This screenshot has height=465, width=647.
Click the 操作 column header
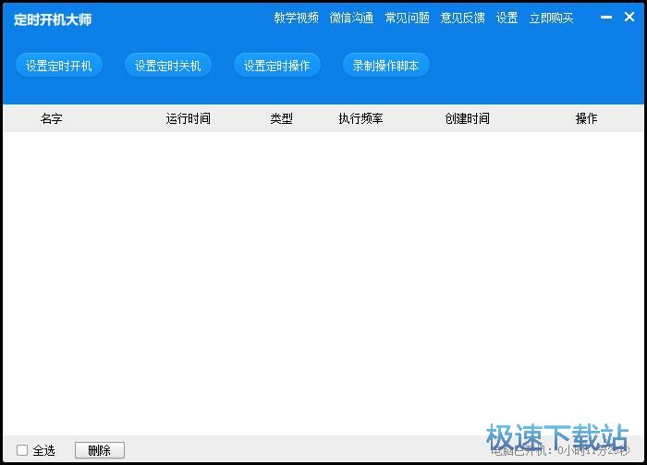click(x=586, y=118)
